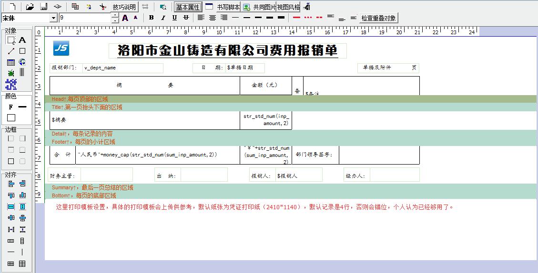Toggle italic formatting

pyautogui.click(x=163, y=18)
